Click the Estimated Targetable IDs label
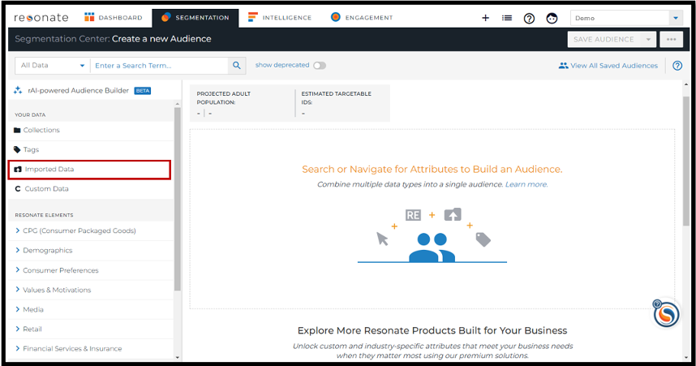 pos(337,97)
